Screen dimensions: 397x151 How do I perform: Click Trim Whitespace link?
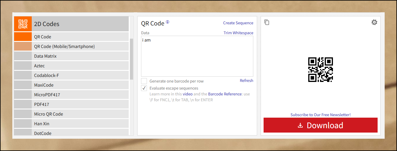point(238,33)
